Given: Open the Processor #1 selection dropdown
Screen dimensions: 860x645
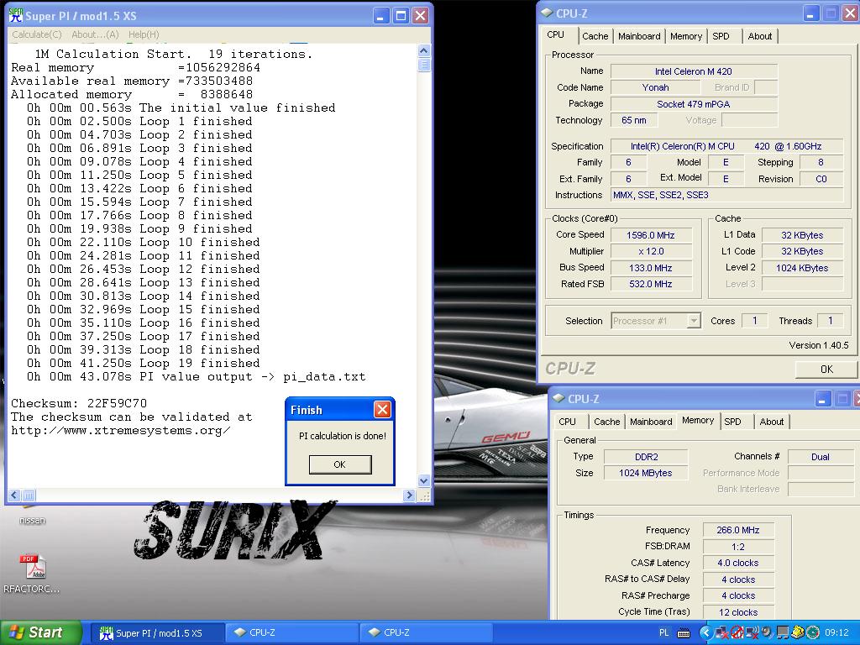Looking at the screenshot, I should pos(693,320).
